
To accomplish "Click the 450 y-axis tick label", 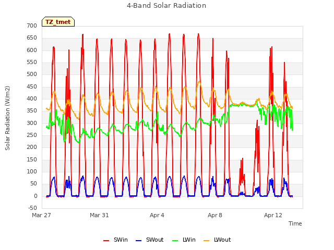I will click(32, 87).
